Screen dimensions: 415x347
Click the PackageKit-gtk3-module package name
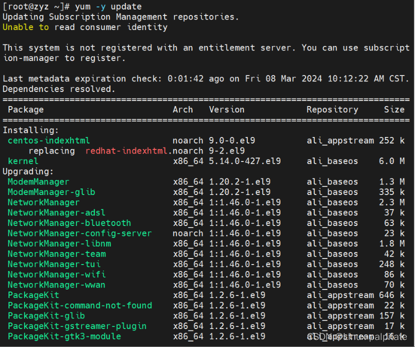[64, 337]
